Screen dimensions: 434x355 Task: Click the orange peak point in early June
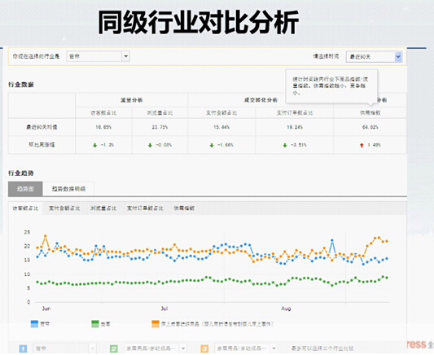[x=46, y=236]
